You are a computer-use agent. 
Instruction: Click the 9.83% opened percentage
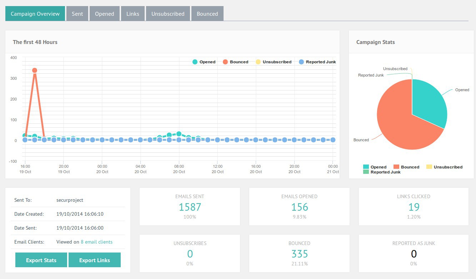(299, 217)
